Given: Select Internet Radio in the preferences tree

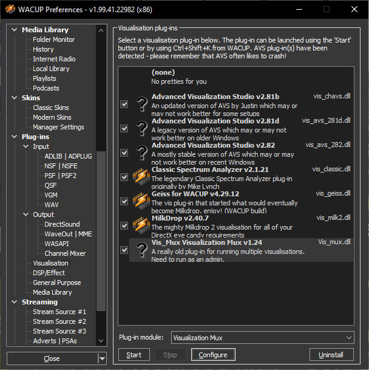Looking at the screenshot, I should point(54,59).
